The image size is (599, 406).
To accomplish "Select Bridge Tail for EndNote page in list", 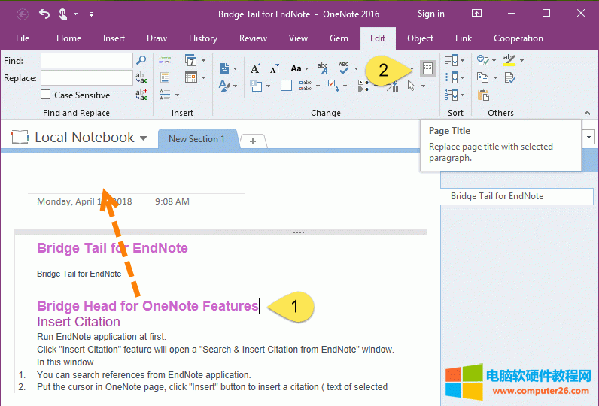I will pyautogui.click(x=497, y=196).
